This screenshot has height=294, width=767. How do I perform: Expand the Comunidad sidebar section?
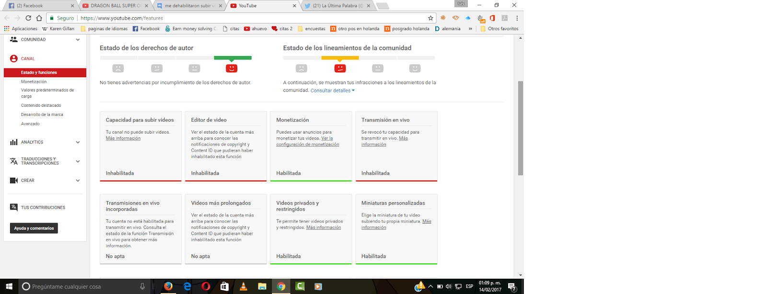pos(78,40)
